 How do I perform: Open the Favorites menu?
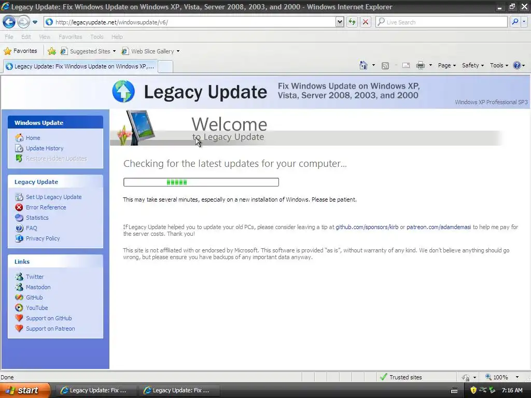(x=70, y=37)
